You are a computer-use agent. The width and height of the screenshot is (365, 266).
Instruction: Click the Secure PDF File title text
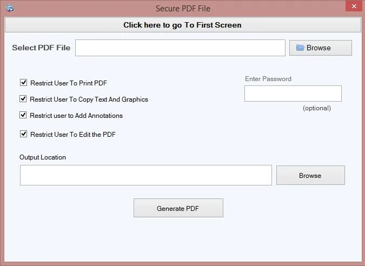[x=183, y=8]
